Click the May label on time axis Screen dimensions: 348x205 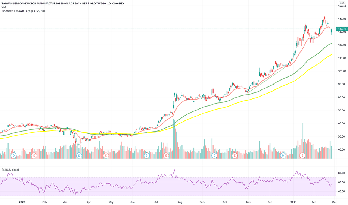pos(111,202)
